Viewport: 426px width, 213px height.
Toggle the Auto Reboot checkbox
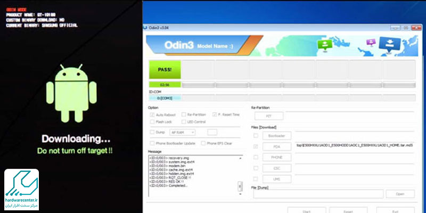[152, 114]
